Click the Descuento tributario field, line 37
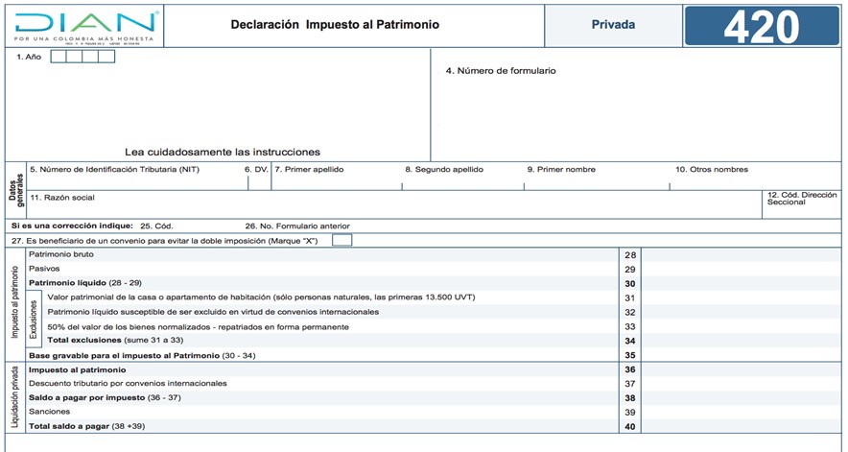This screenshot has height=452, width=848. click(741, 384)
